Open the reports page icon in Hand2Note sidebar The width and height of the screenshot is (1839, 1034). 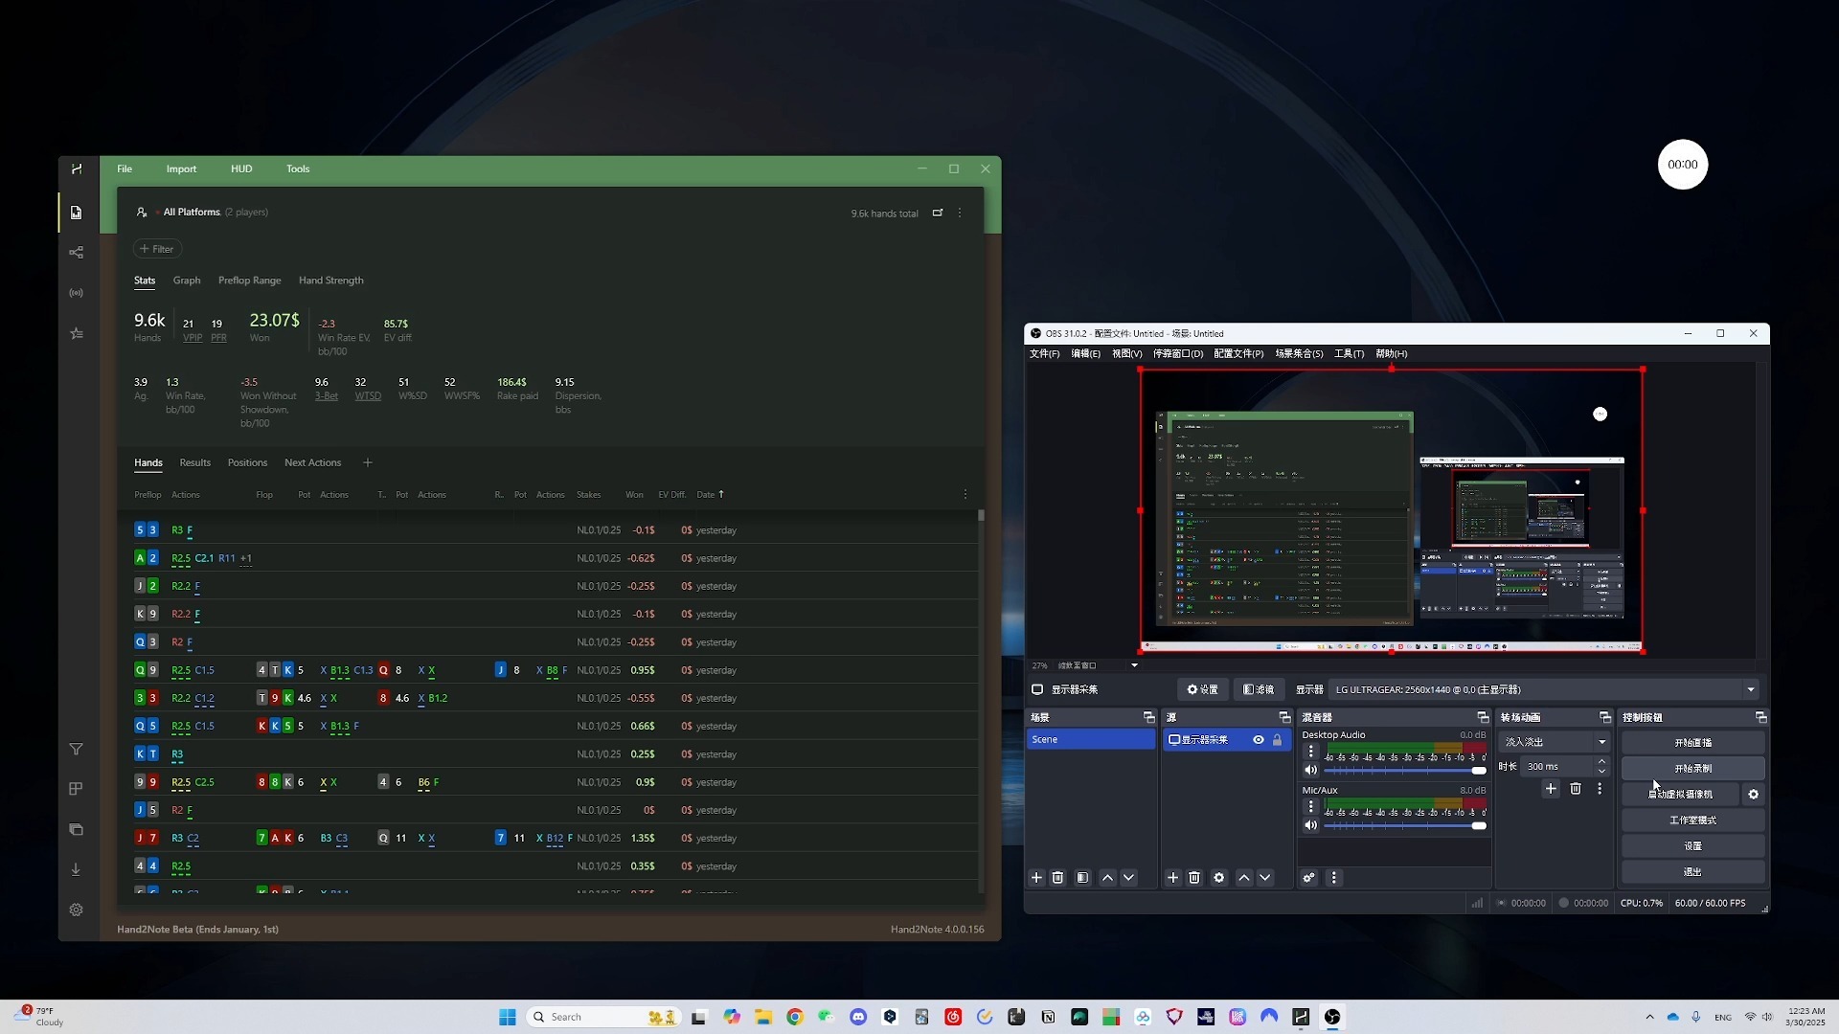(76, 213)
